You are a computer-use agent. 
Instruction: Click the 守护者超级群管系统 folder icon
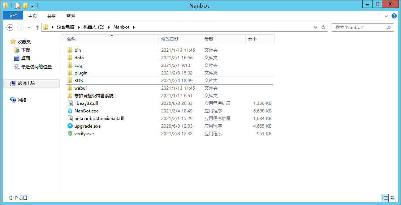click(x=70, y=96)
